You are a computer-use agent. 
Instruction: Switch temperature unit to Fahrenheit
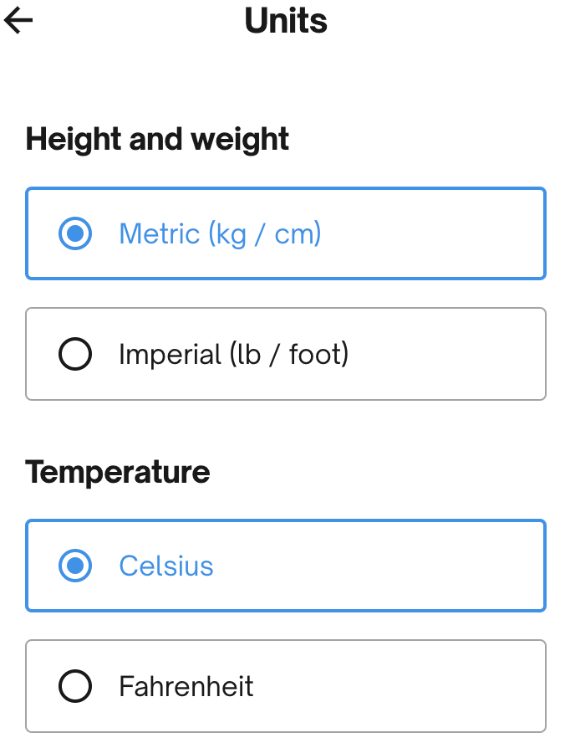tap(286, 687)
